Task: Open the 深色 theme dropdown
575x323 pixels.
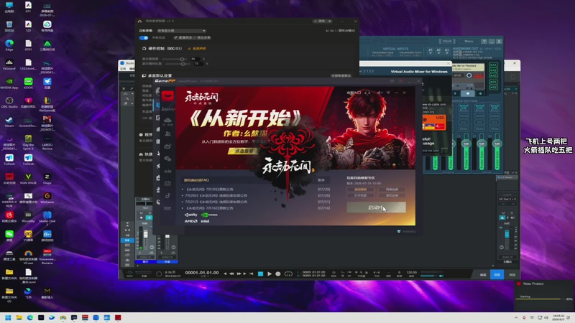Action: tap(322, 22)
